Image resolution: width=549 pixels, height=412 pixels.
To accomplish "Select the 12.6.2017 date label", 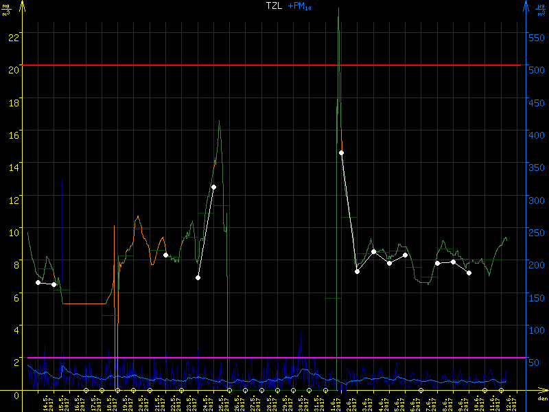I will pos(509,402).
